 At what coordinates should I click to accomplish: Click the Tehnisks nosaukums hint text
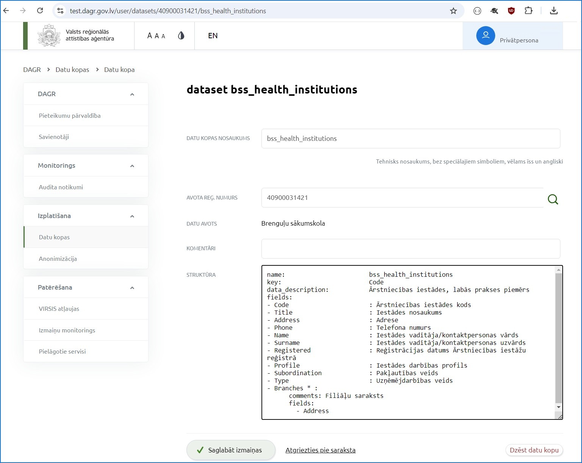click(x=469, y=162)
